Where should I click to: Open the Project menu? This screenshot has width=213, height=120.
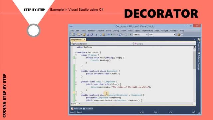coord(101,31)
